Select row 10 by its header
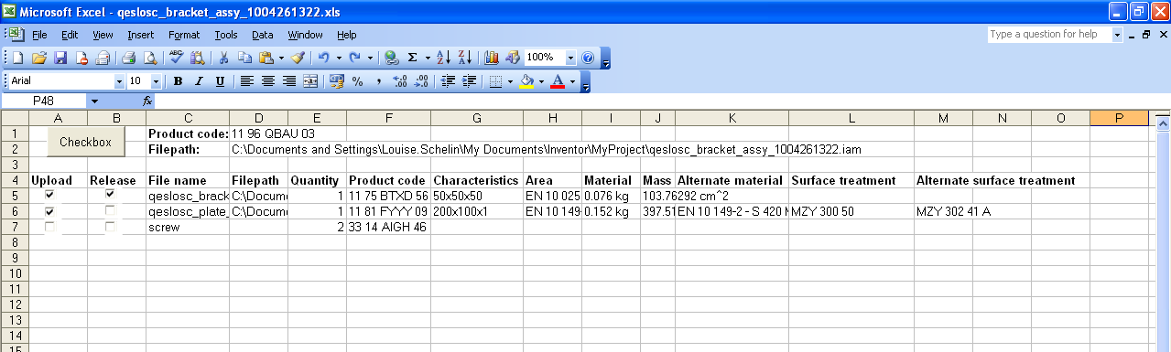The height and width of the screenshot is (352, 1171). (15, 273)
